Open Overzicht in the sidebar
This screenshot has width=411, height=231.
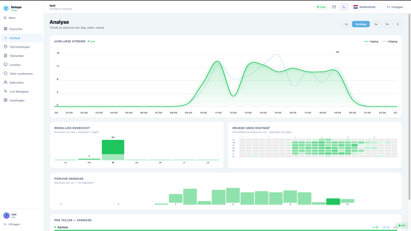click(22, 29)
